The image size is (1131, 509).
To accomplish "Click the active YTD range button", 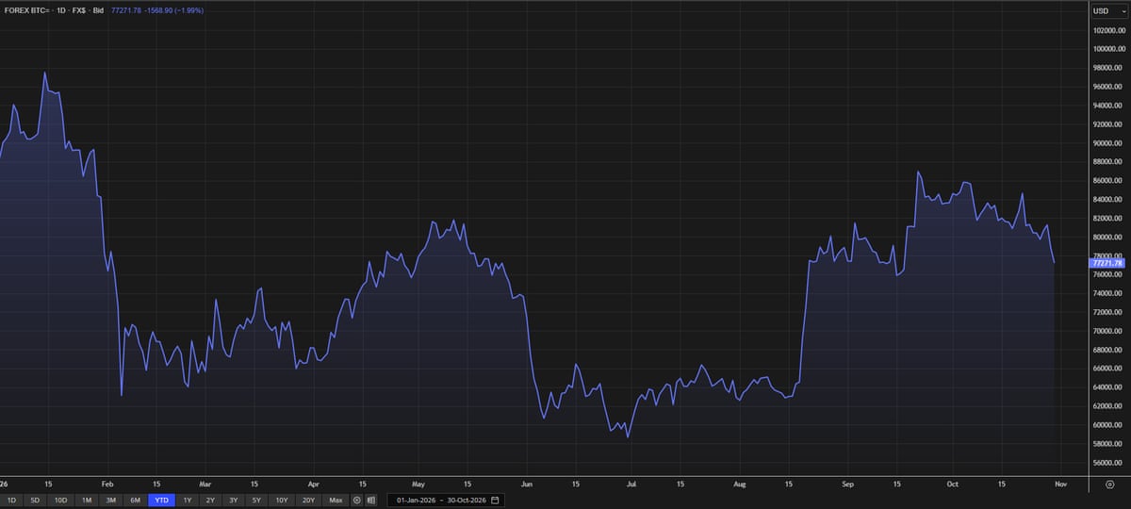I will [161, 500].
